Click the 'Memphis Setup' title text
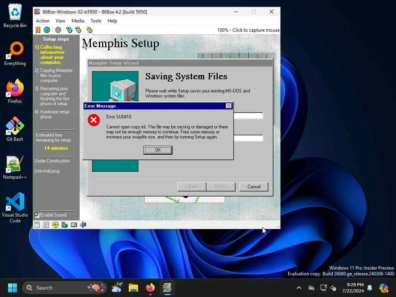The image size is (396, 297). click(121, 43)
